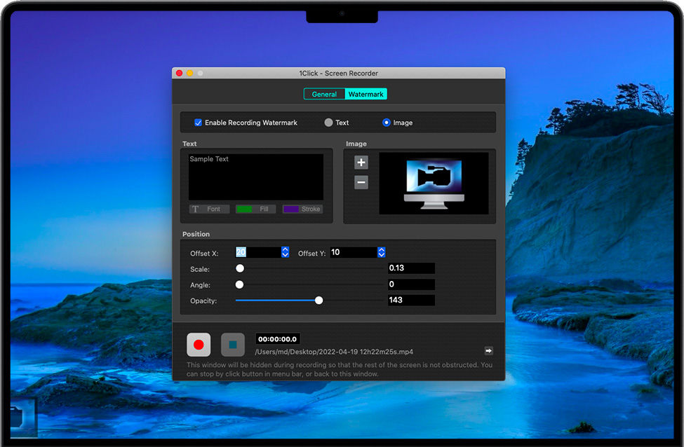Click the Opacity slider handle
The width and height of the screenshot is (684, 447).
click(x=319, y=301)
